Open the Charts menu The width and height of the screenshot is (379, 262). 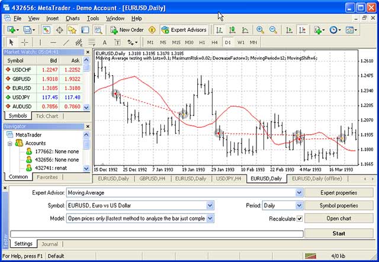click(72, 18)
